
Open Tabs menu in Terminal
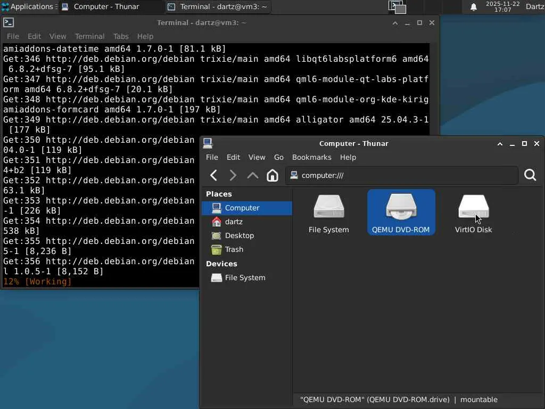click(x=121, y=36)
